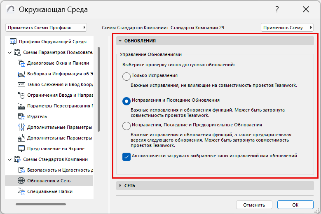This screenshot has height=214, width=321.
Task: Click the Выборка и Информация icon
Action: pyautogui.click(x=21, y=74)
